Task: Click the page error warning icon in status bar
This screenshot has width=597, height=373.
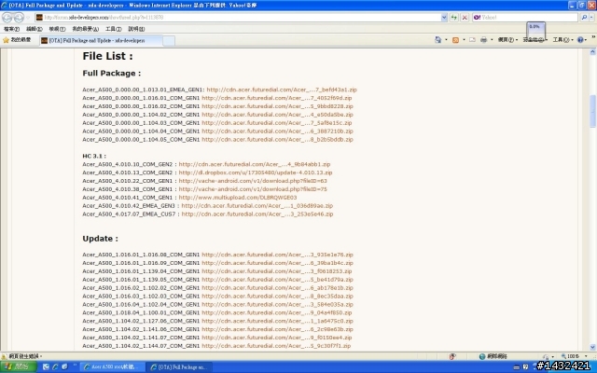Action: 4,356
